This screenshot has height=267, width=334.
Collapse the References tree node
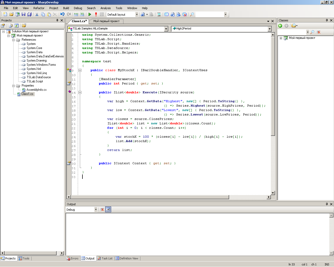coord(14,40)
